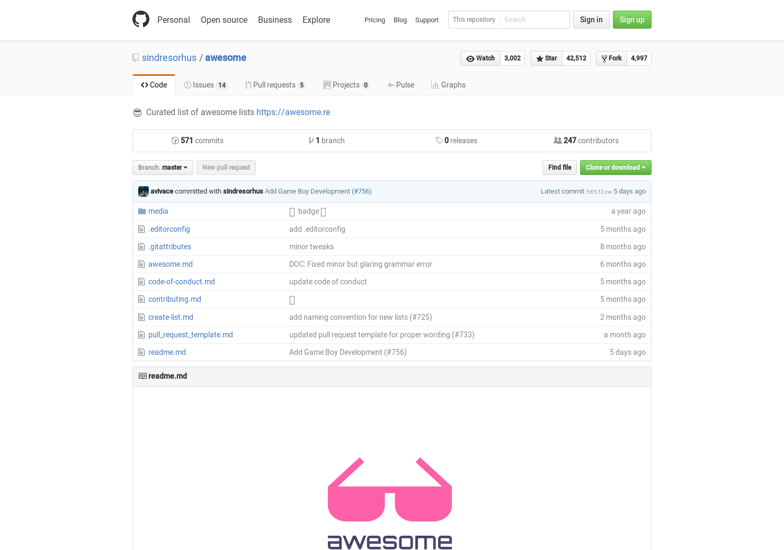Open the sindresorhus owner link
The image size is (784, 550).
tap(169, 58)
